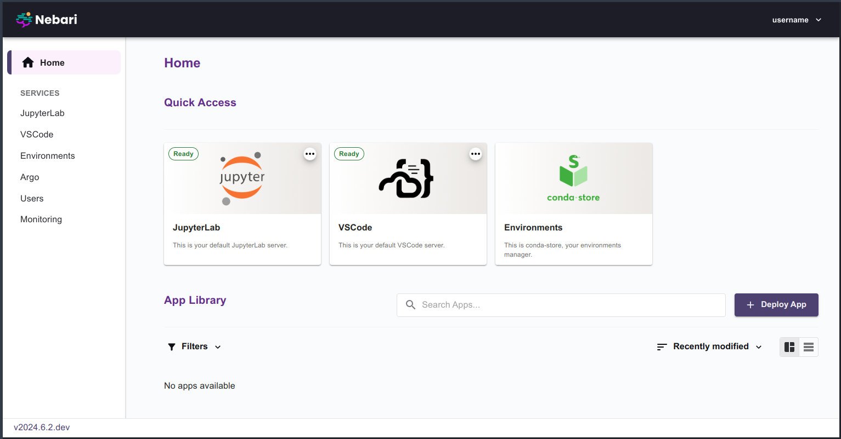Open the VSCode card options menu
Viewport: 841px width, 439px height.
point(476,154)
